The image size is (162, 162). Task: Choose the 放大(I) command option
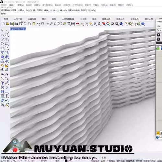pyautogui.click(x=56, y=10)
